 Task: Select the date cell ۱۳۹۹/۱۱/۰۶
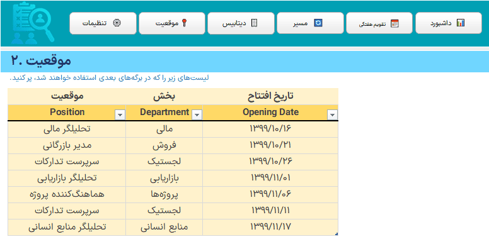point(270,194)
